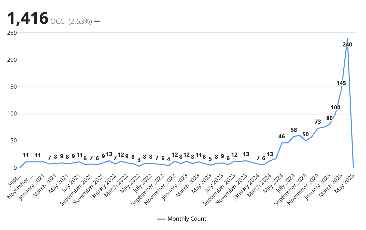Click the 80 data label
The height and width of the screenshot is (230, 366).
[329, 118]
